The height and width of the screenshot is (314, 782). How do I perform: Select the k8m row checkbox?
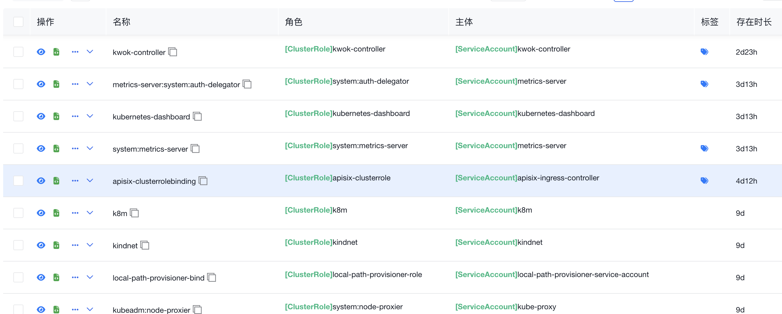click(18, 213)
